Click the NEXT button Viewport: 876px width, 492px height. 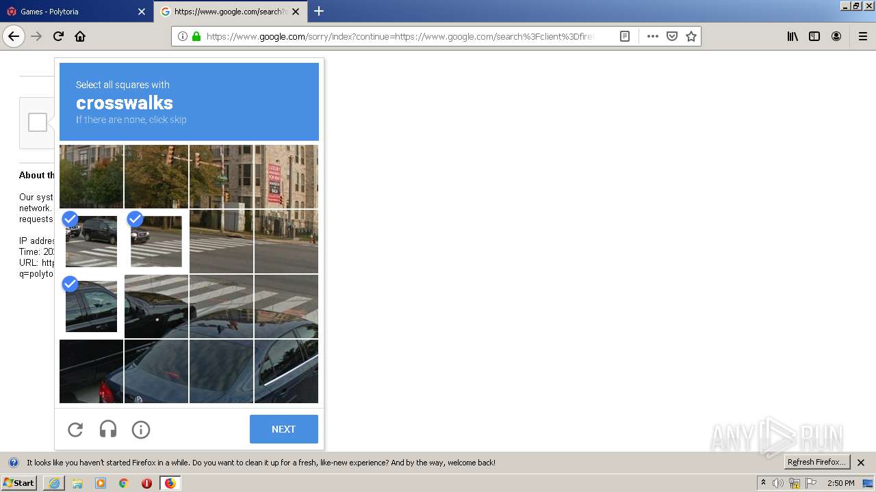[x=283, y=429]
